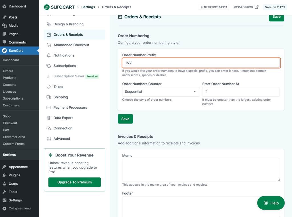
Task: Click the Shipping truck icon
Action: pyautogui.click(x=48, y=97)
